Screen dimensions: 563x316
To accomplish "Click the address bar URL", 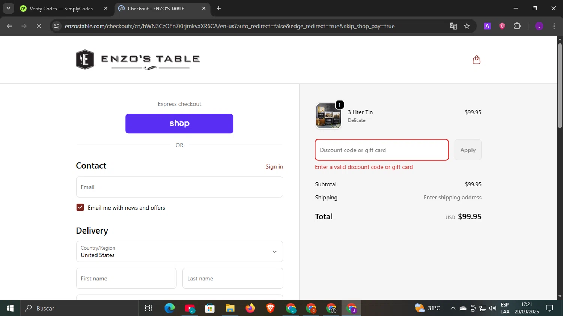I will click(229, 26).
